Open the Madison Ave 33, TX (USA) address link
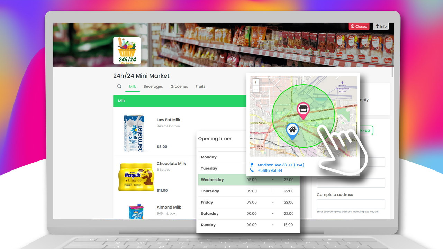Viewport: 443px width, 249px height. point(281,165)
